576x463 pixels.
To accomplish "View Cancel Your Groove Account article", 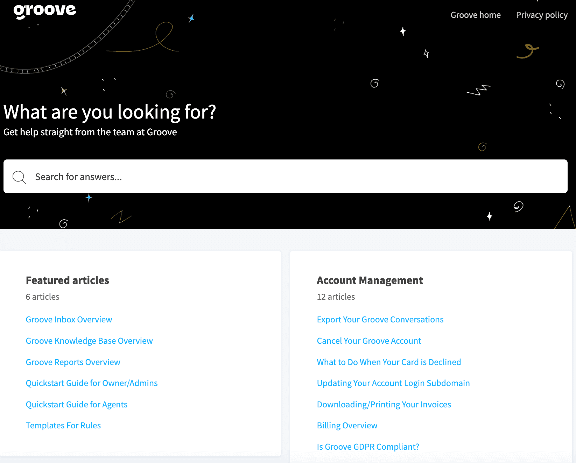I will click(x=369, y=341).
